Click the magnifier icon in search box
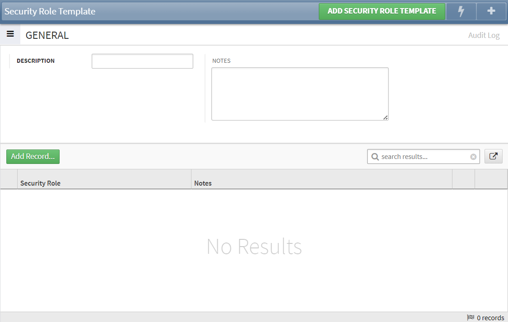The height and width of the screenshot is (322, 508). point(375,156)
